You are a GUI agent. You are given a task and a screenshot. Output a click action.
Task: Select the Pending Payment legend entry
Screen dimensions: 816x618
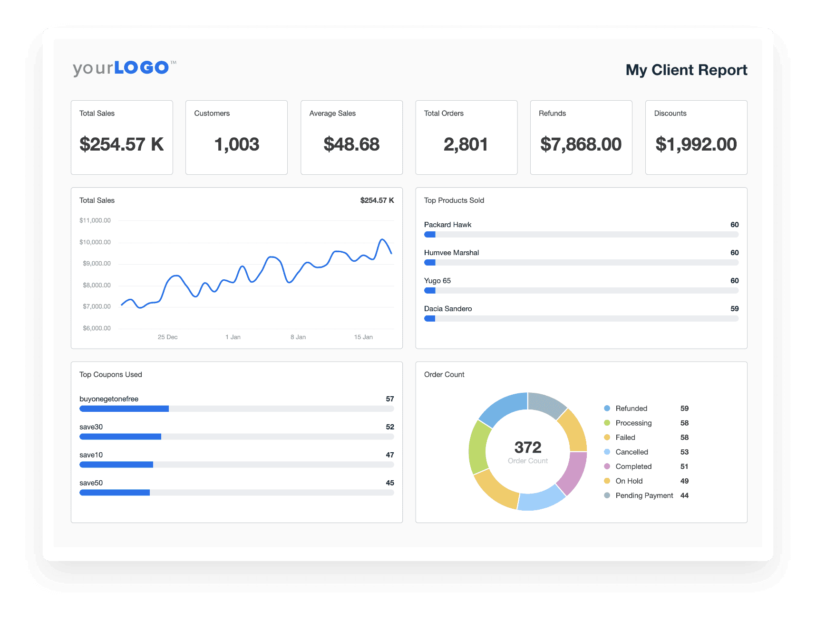pos(644,495)
